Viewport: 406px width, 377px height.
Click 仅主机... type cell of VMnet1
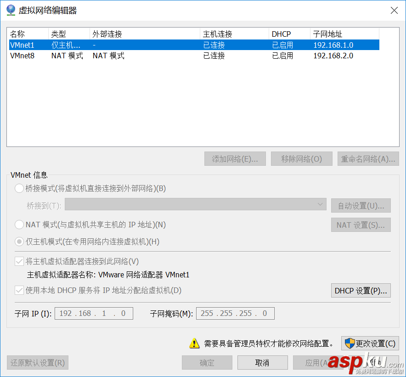click(66, 45)
